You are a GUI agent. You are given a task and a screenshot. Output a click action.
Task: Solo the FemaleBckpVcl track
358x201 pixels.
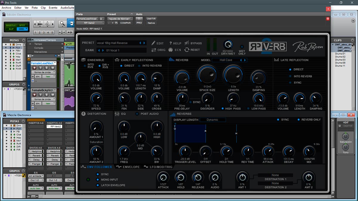[x=46, y=95]
